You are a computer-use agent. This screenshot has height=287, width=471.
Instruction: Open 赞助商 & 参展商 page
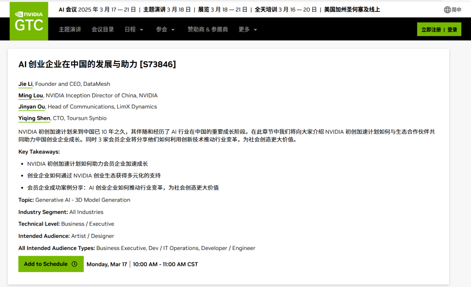[208, 29]
